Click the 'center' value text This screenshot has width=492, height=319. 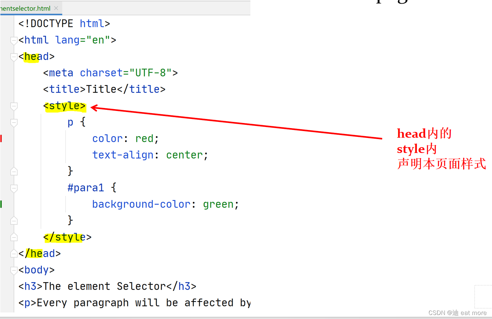184,155
